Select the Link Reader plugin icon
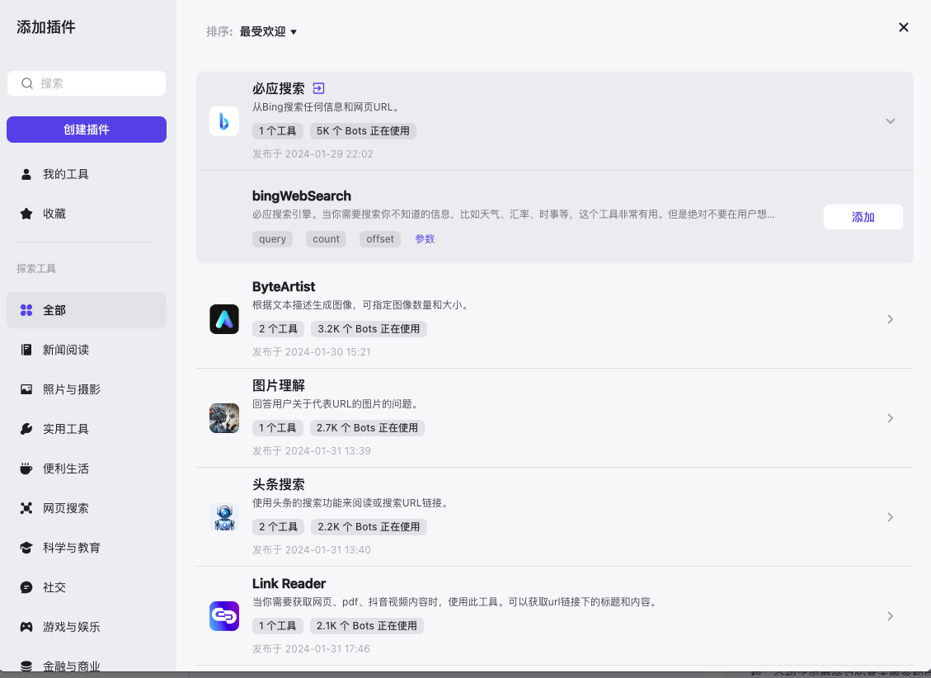The width and height of the screenshot is (931, 678). pos(223,615)
